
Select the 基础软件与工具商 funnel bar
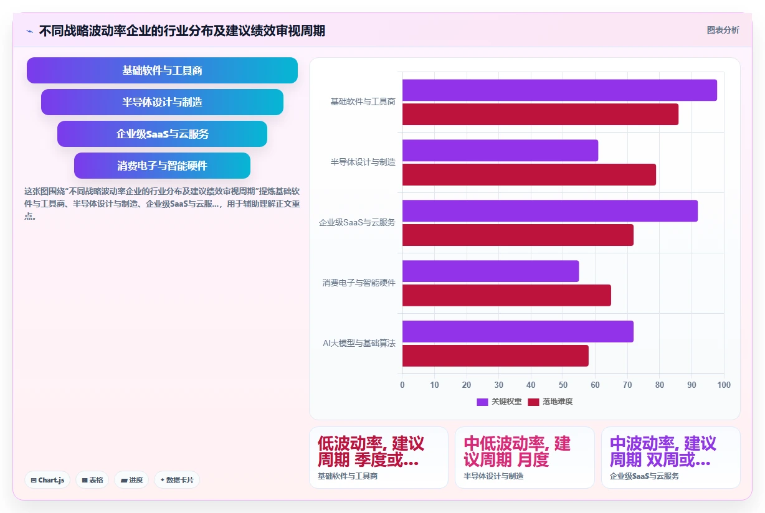point(162,70)
